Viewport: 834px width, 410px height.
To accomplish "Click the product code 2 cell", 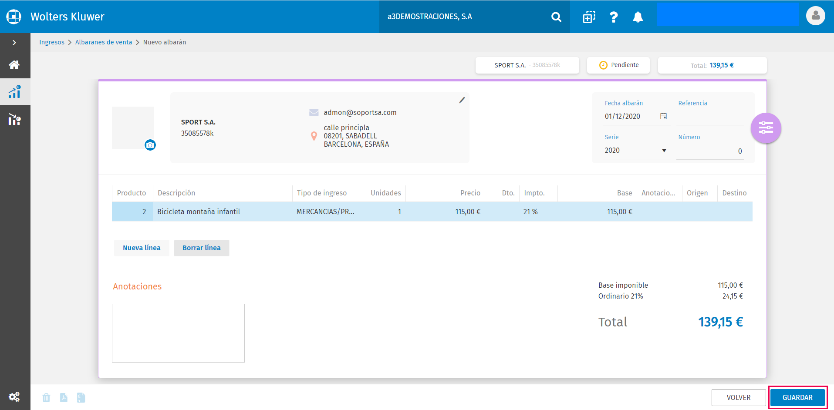I will tap(132, 212).
